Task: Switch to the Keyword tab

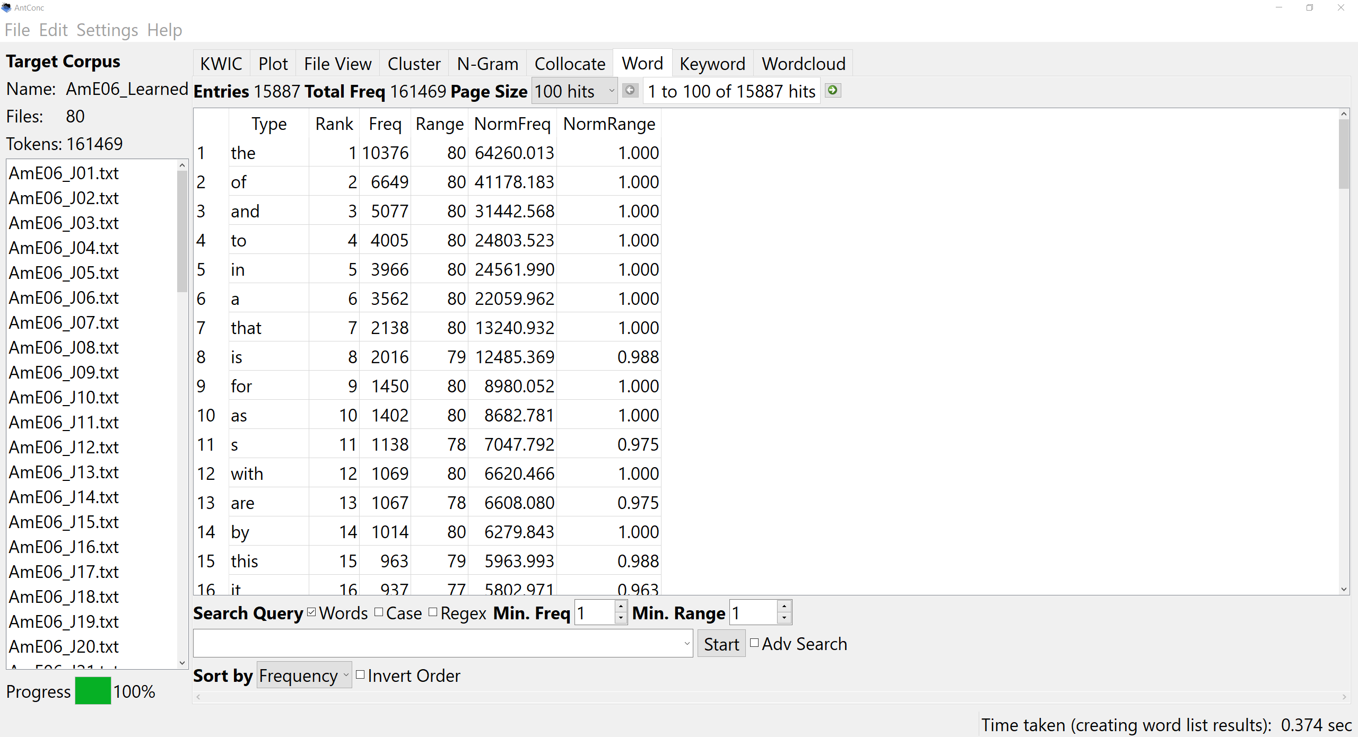Action: pos(712,64)
